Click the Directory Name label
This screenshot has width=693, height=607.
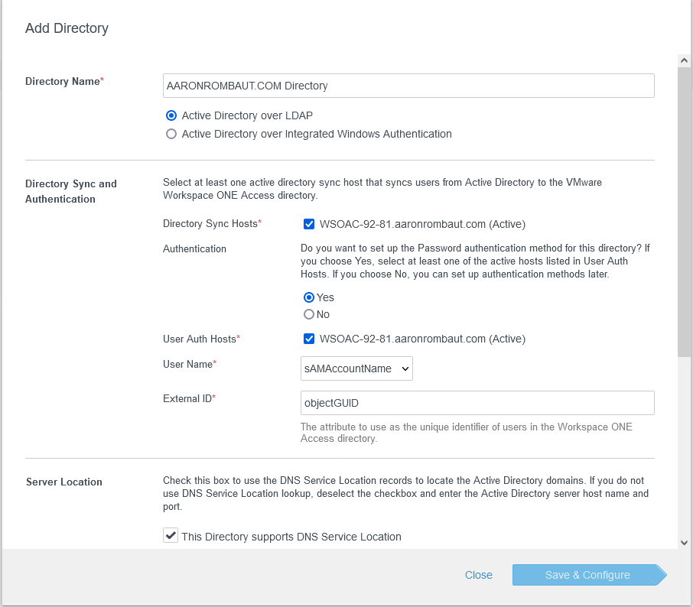(63, 81)
